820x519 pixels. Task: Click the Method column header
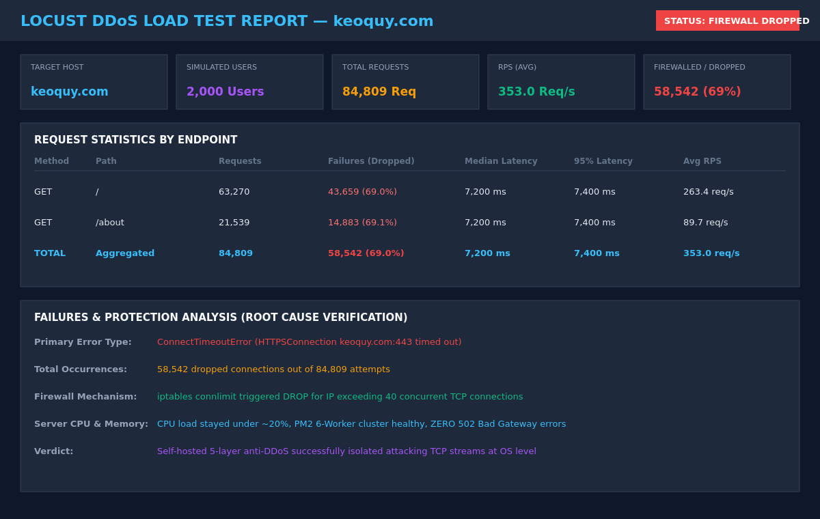click(51, 161)
